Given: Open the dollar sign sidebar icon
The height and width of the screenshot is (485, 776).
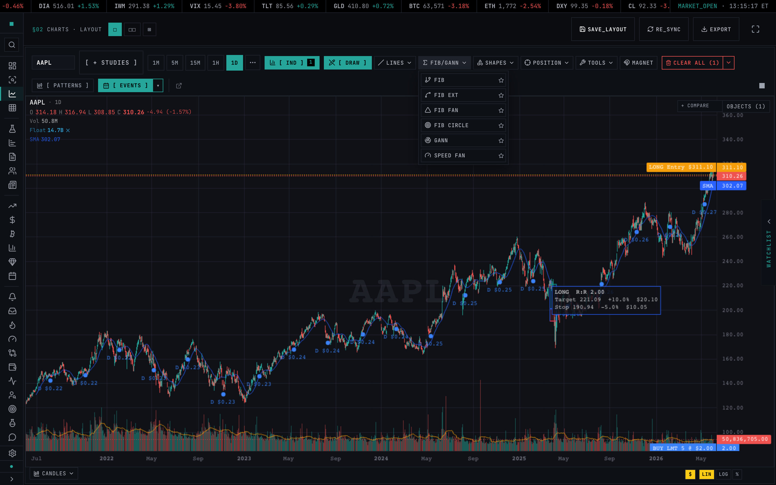Looking at the screenshot, I should pyautogui.click(x=12, y=220).
